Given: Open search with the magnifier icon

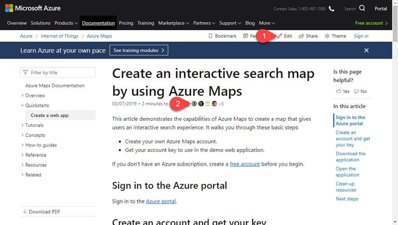Looking at the screenshot, I should (362, 9).
